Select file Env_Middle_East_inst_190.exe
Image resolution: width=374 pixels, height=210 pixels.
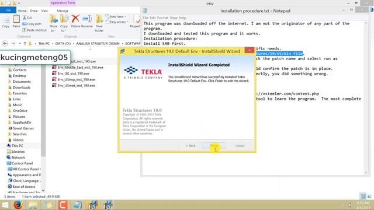point(80,68)
